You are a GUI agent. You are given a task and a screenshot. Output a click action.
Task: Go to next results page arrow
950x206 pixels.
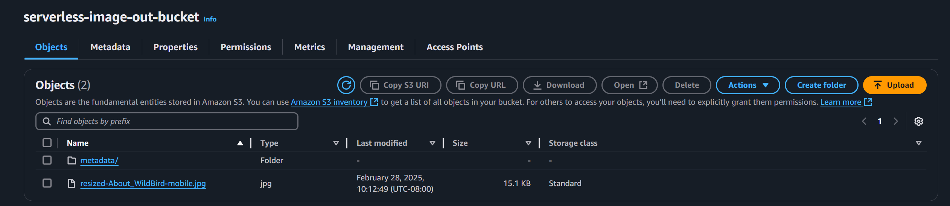(896, 121)
